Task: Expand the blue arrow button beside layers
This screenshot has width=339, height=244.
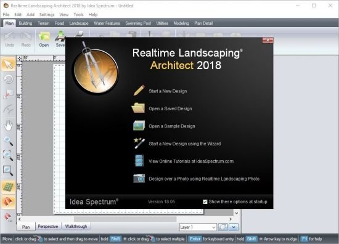Action: 234,227
